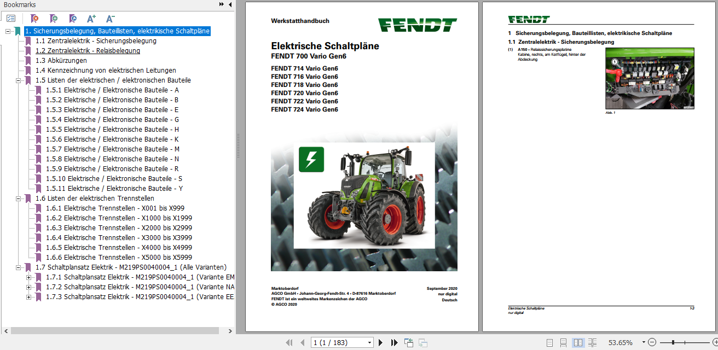Click the next view navigation icon
The height and width of the screenshot is (350, 718).
pyautogui.click(x=422, y=343)
